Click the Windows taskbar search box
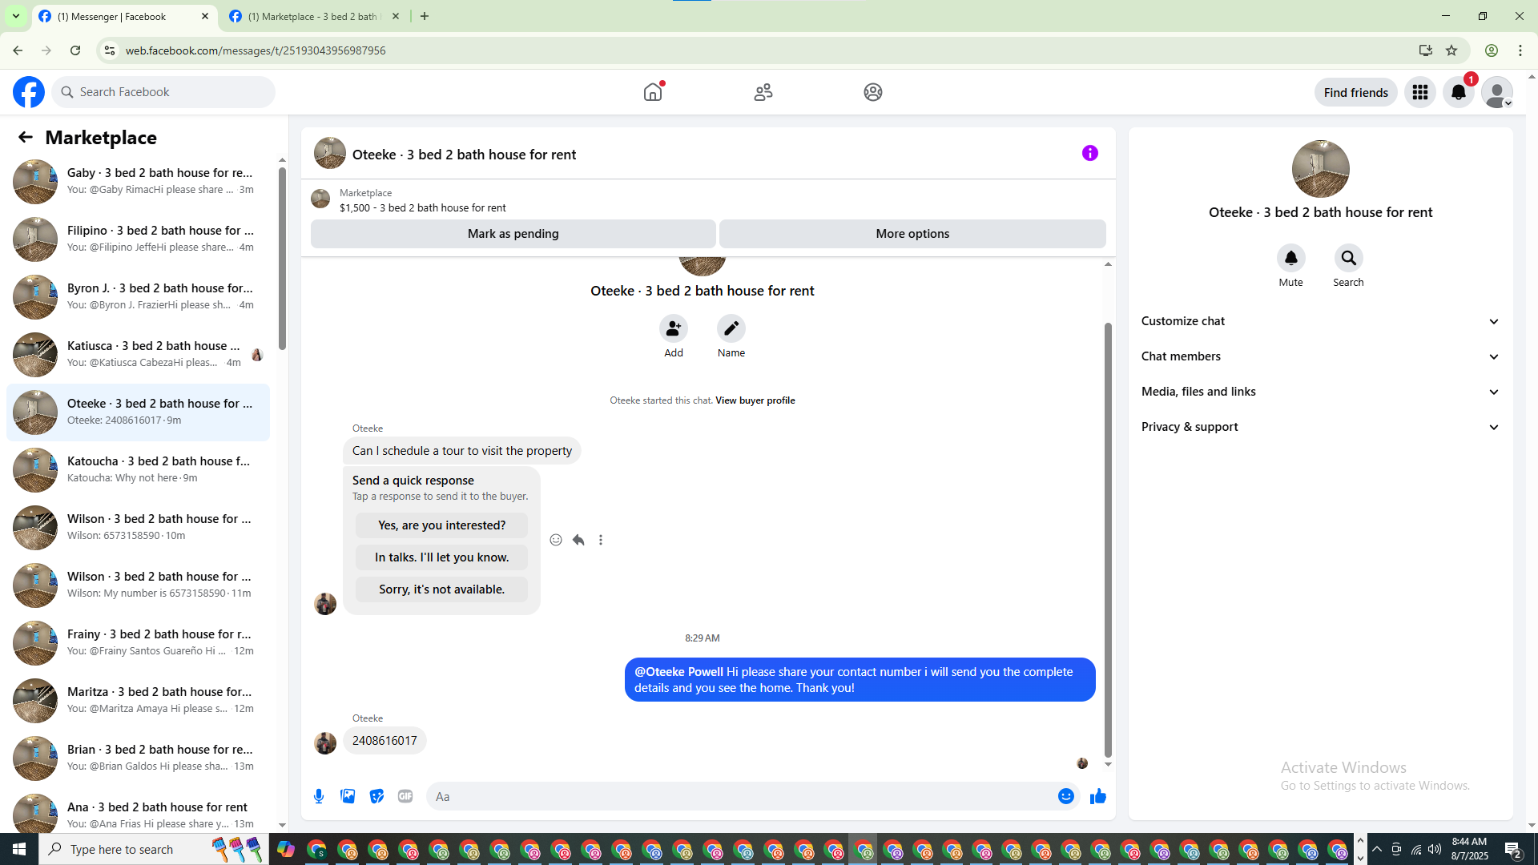1538x865 pixels. point(153,849)
